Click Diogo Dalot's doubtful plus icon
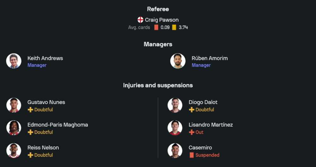This screenshot has height=167, width=316. point(191,109)
